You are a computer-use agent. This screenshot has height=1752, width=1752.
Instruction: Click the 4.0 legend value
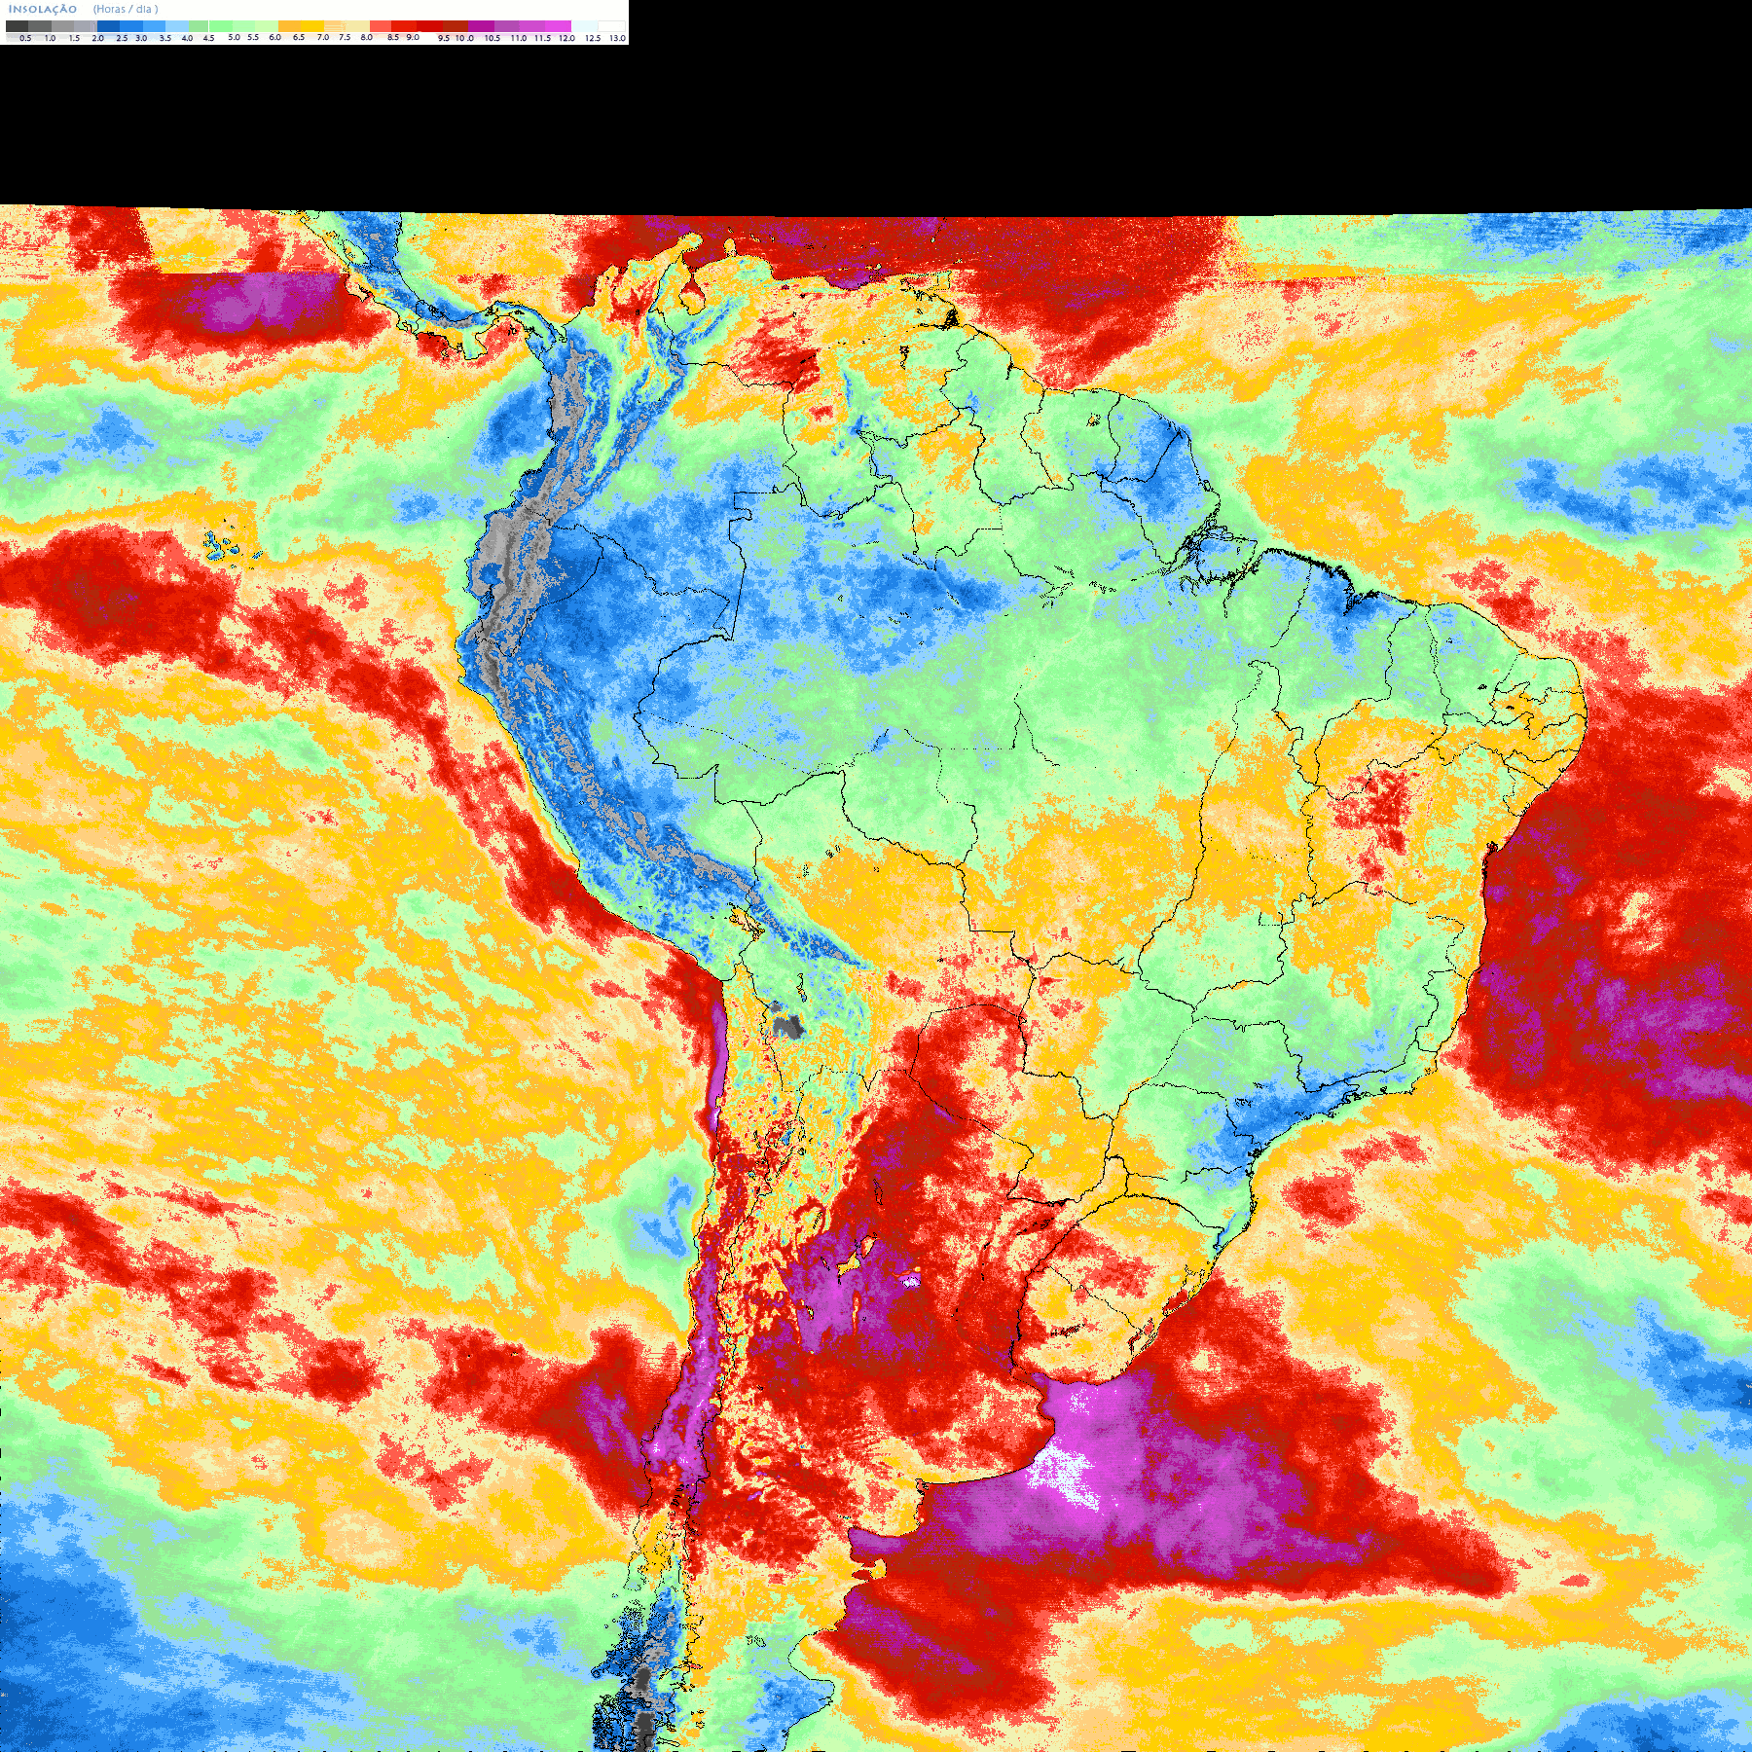[x=187, y=38]
